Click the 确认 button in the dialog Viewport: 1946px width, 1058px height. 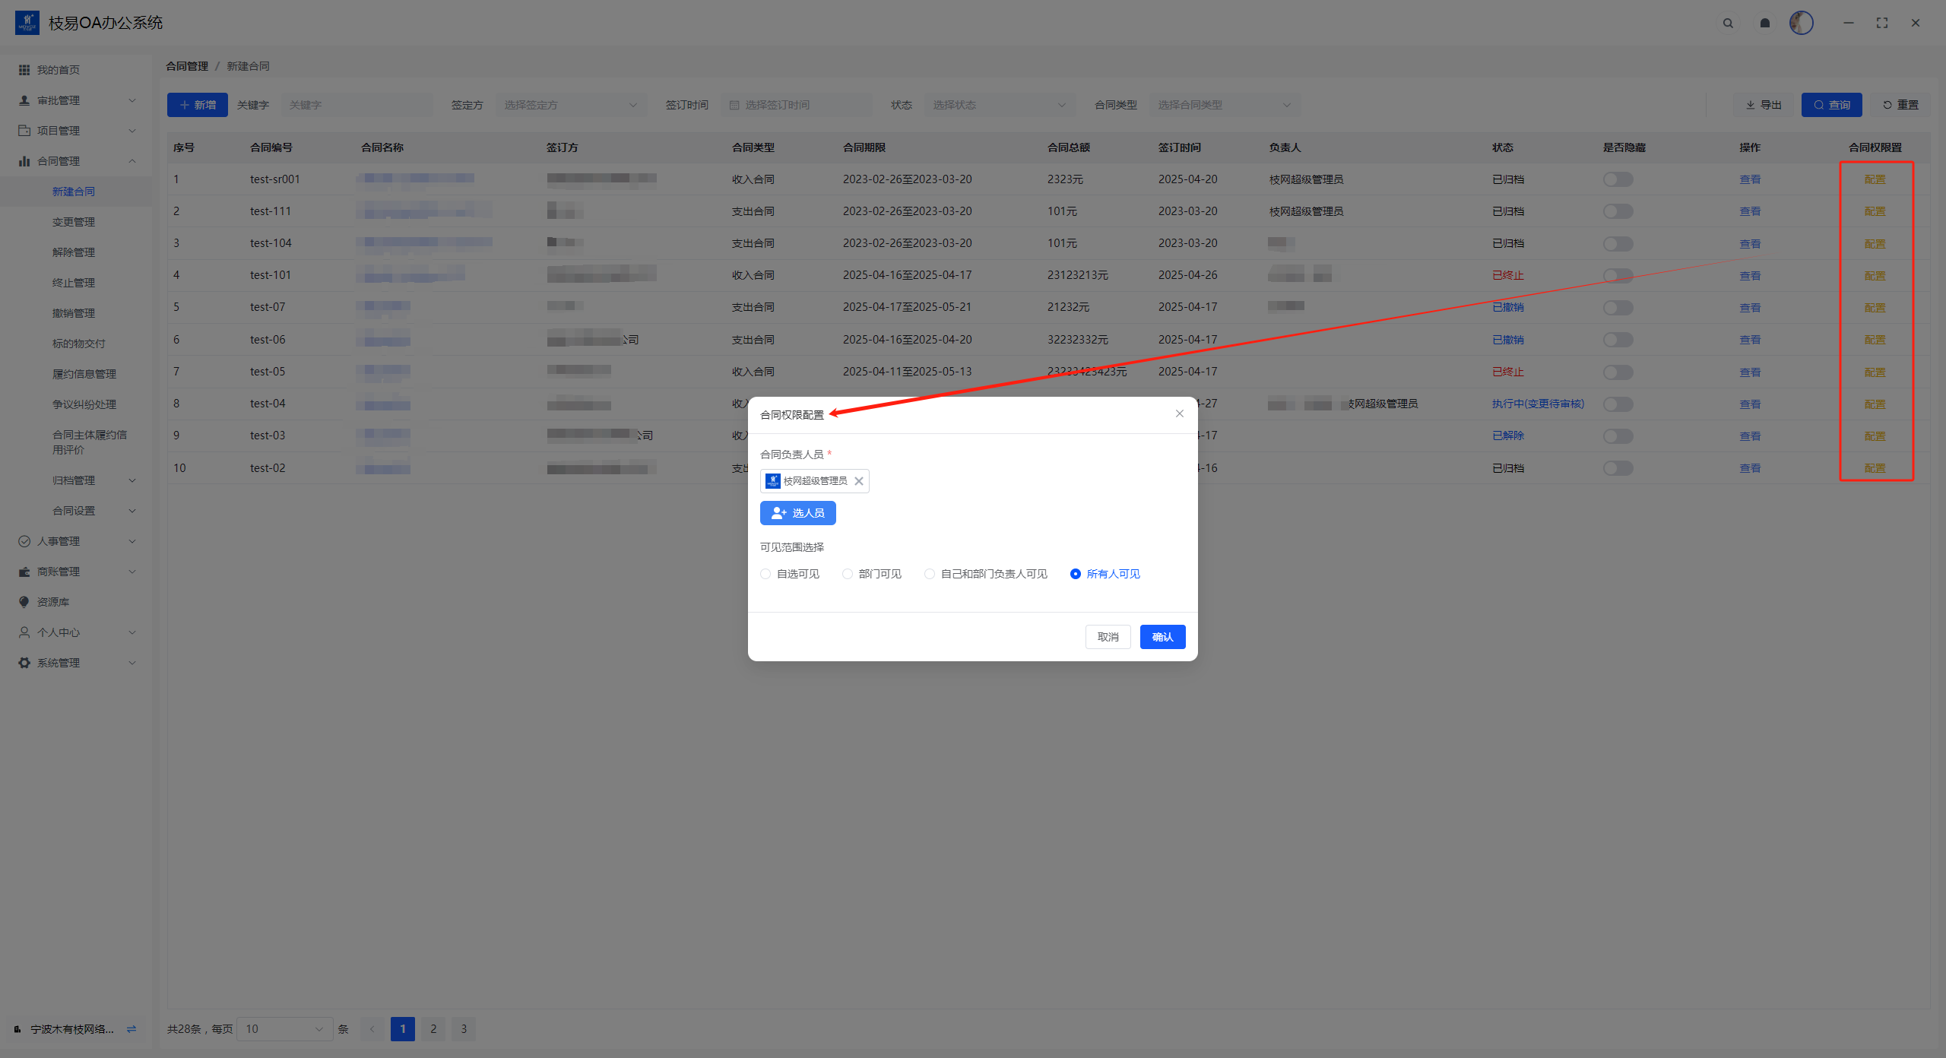click(x=1162, y=637)
